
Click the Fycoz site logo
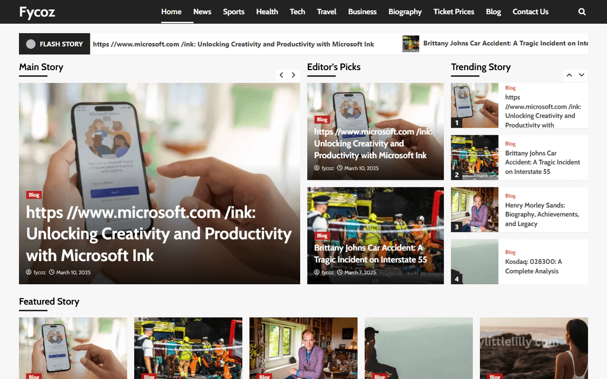point(37,12)
